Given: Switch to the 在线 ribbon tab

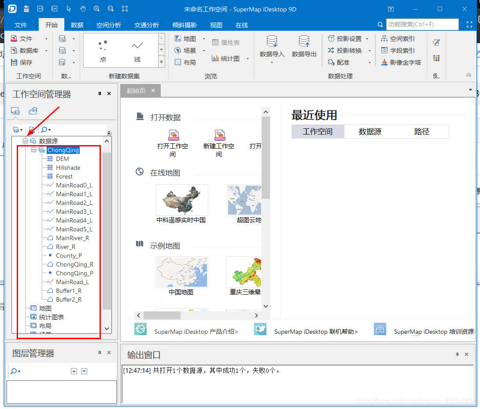Looking at the screenshot, I should point(241,25).
